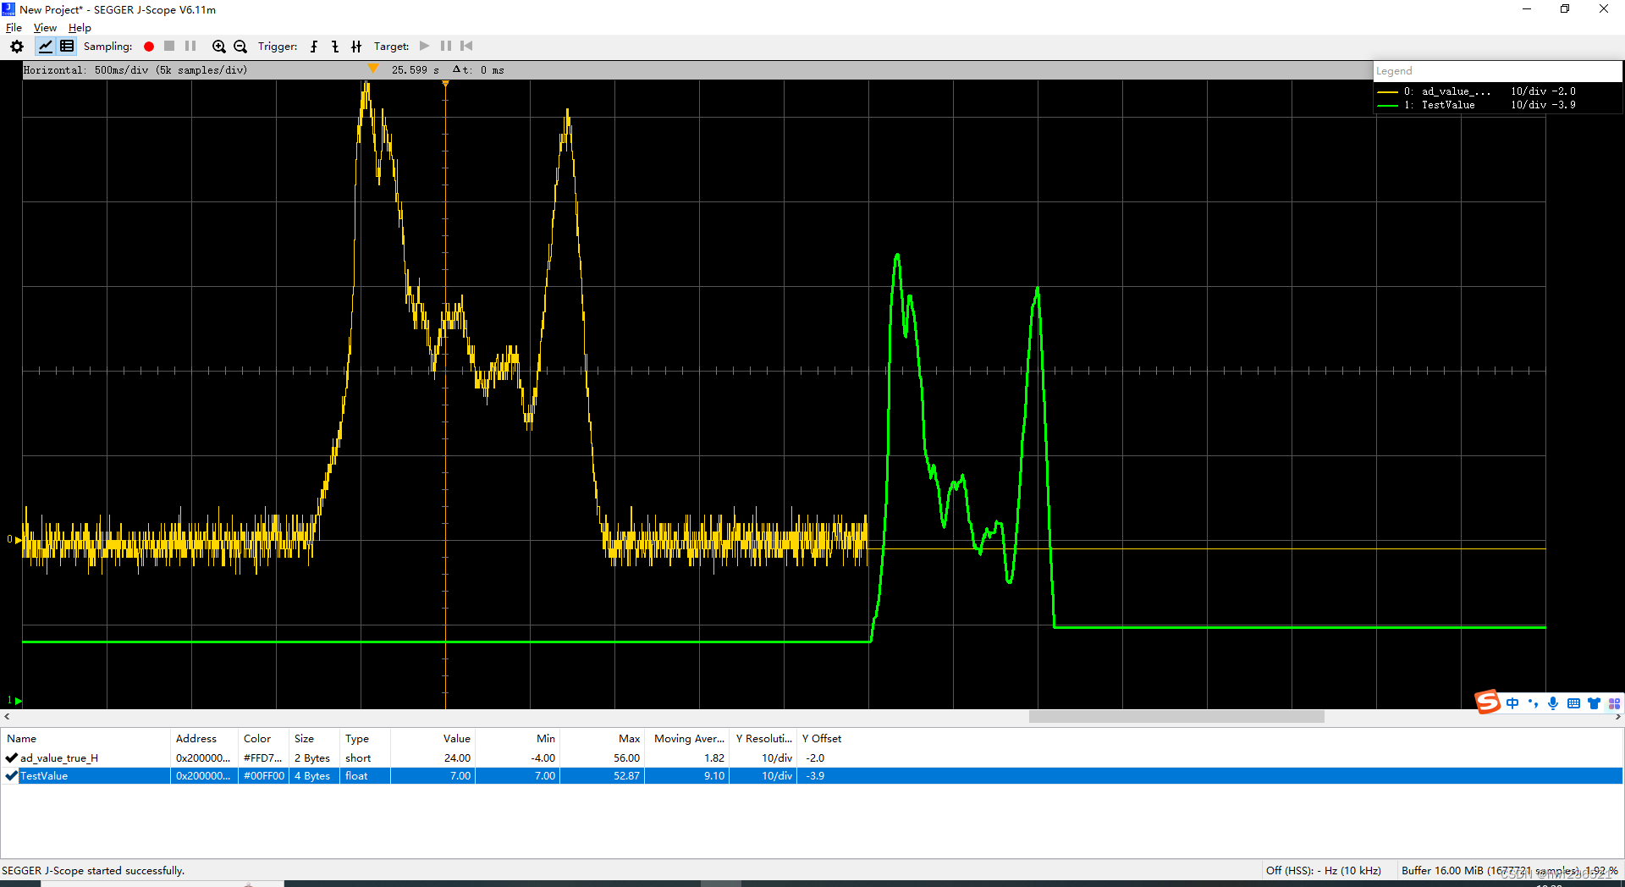Halt the target with the target pause icon

[x=446, y=47]
